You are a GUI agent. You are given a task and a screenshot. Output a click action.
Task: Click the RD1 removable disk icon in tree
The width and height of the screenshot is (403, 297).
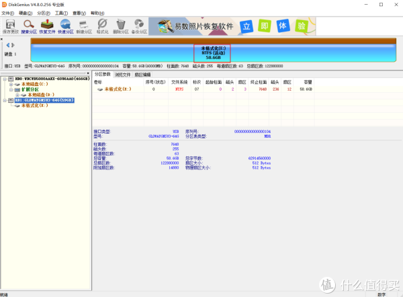(x=11, y=100)
